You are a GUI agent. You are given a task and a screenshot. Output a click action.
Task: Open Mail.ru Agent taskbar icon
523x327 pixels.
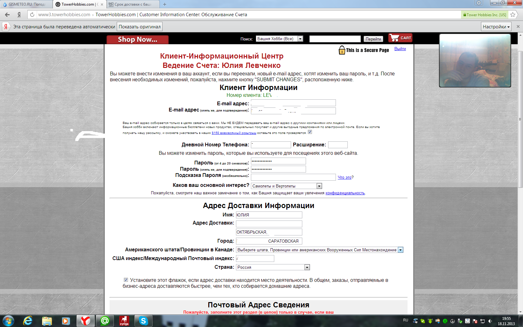105,320
